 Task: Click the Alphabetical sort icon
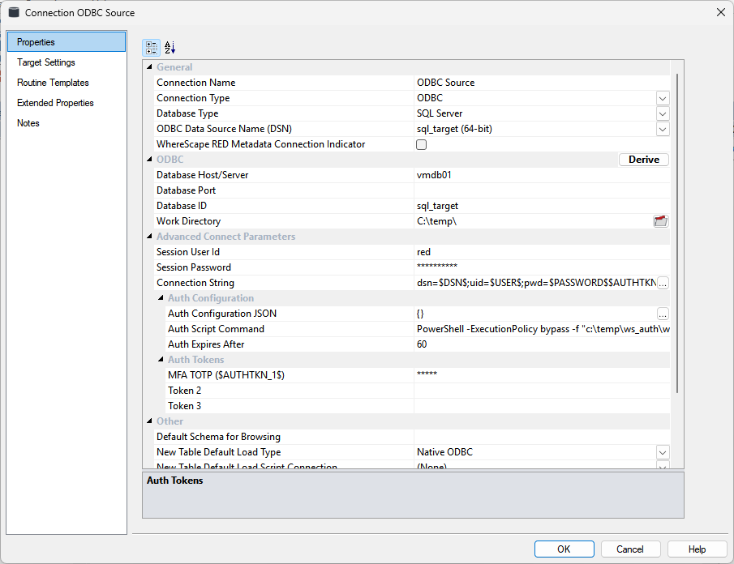click(170, 48)
